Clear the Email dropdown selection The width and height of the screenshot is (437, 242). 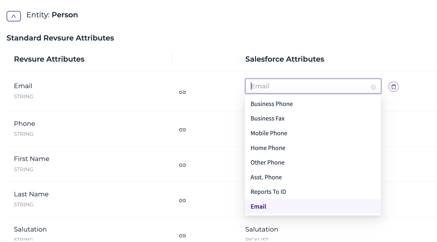[373, 87]
